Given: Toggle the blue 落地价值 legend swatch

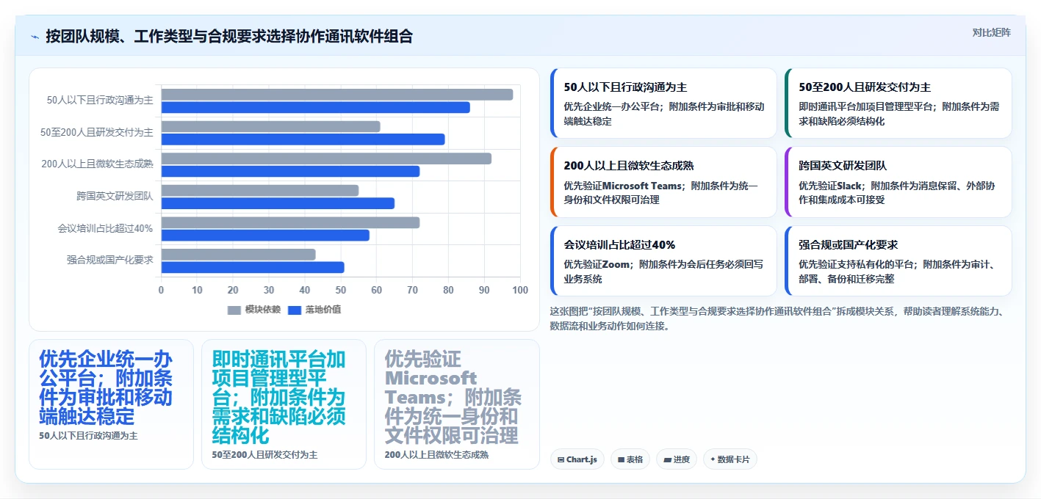Looking at the screenshot, I should 295,310.
